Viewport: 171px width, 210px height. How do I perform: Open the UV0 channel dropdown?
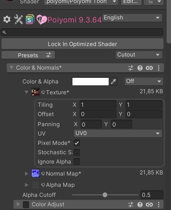(118, 133)
